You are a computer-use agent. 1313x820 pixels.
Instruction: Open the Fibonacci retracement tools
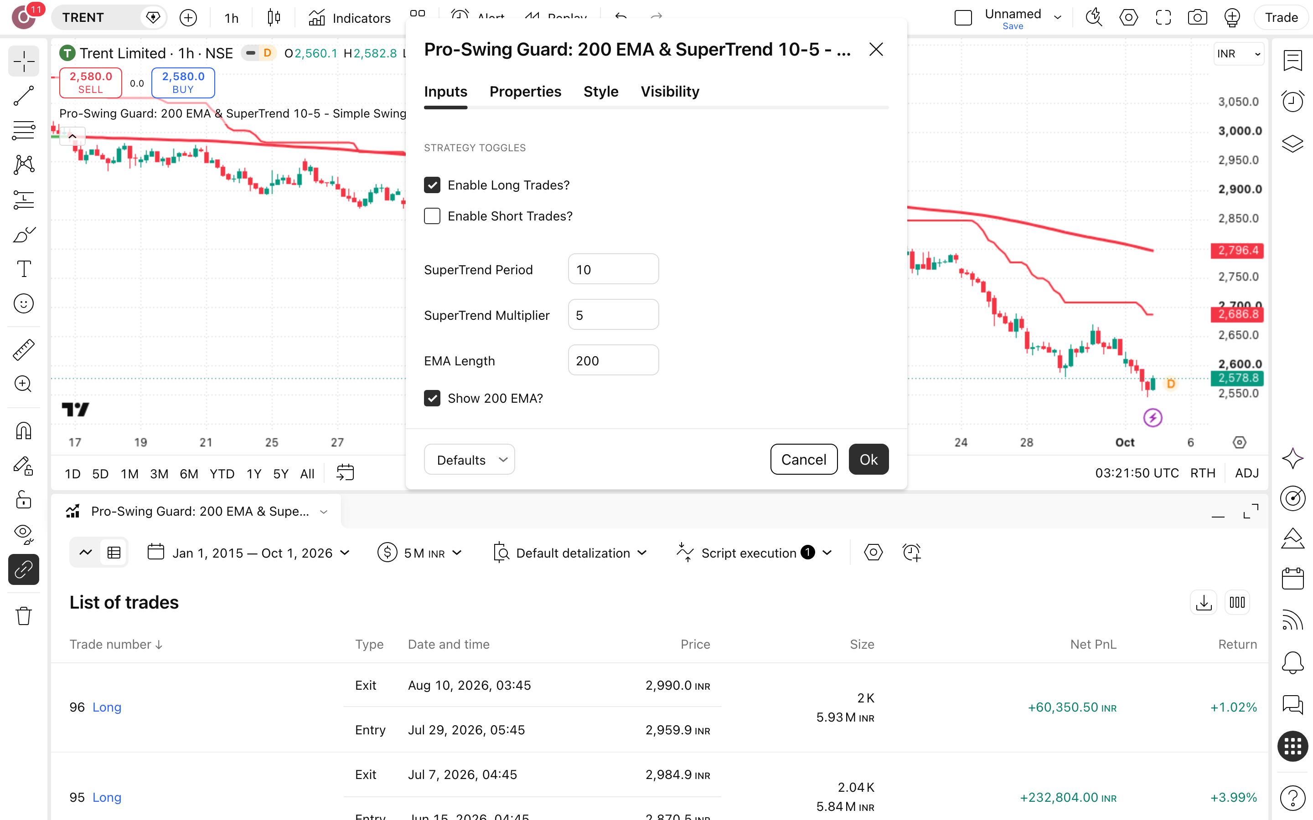coord(23,131)
